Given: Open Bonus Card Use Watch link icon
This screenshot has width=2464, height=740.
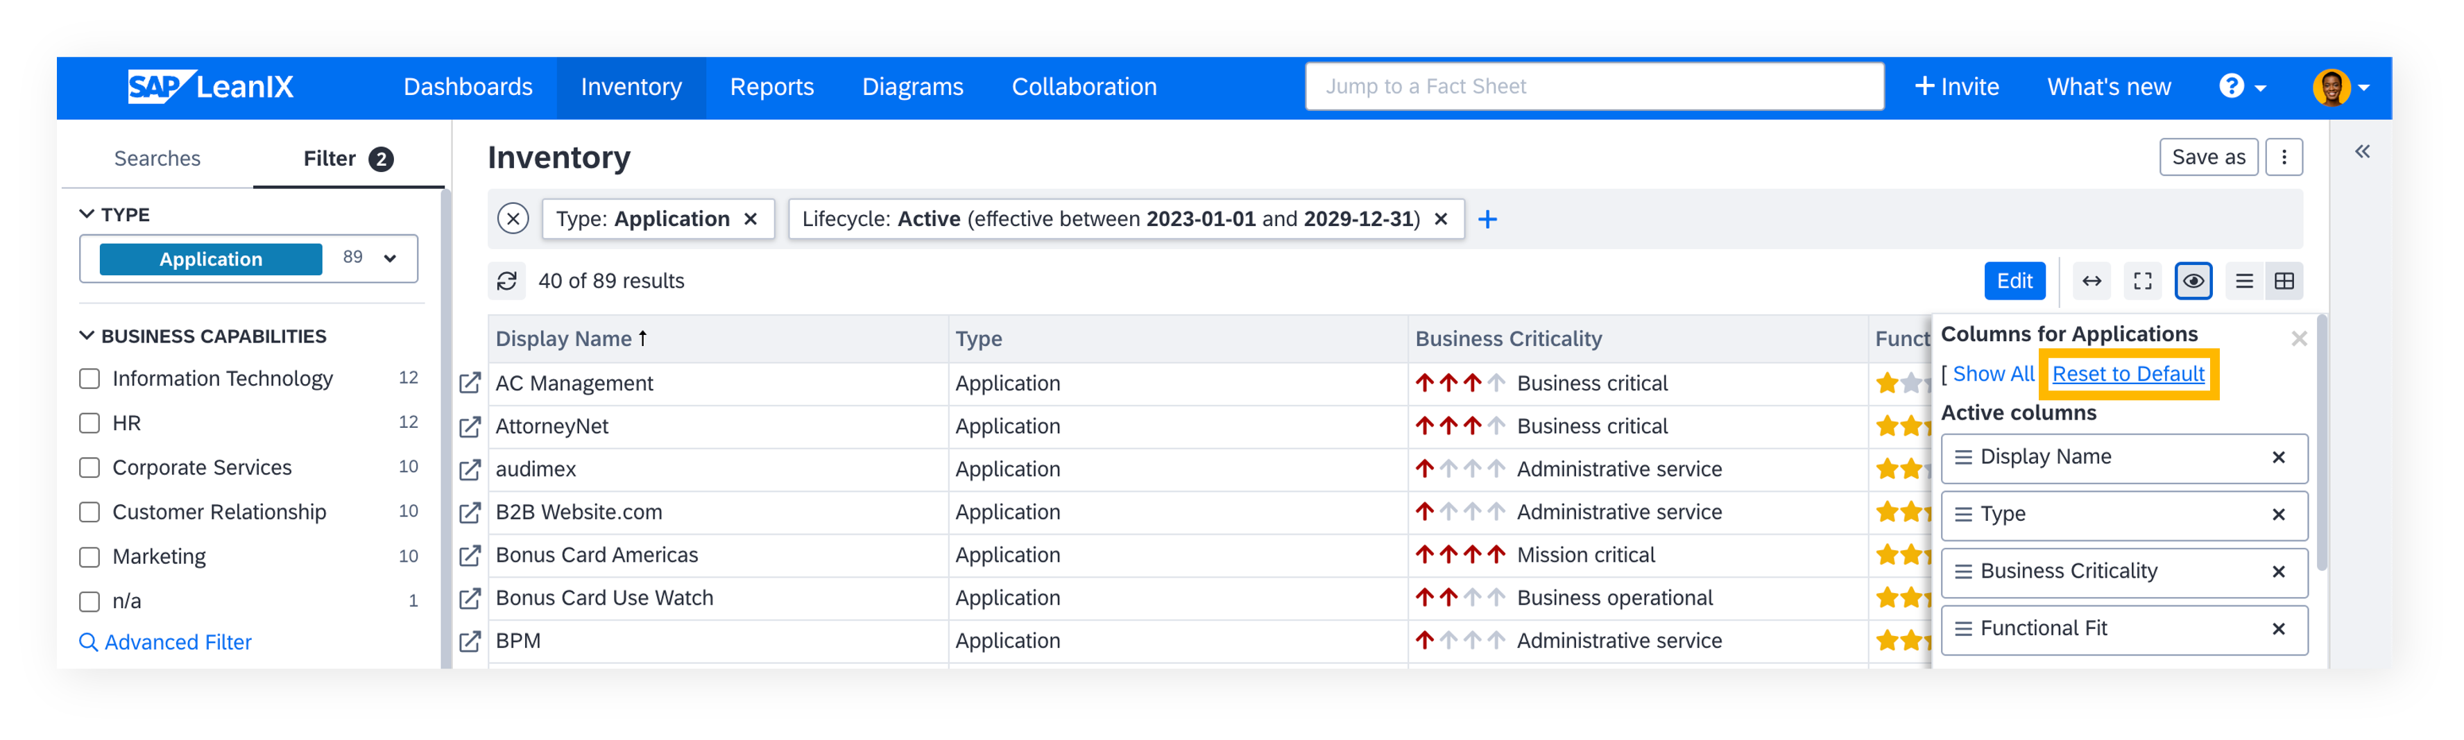Looking at the screenshot, I should pyautogui.click(x=470, y=598).
